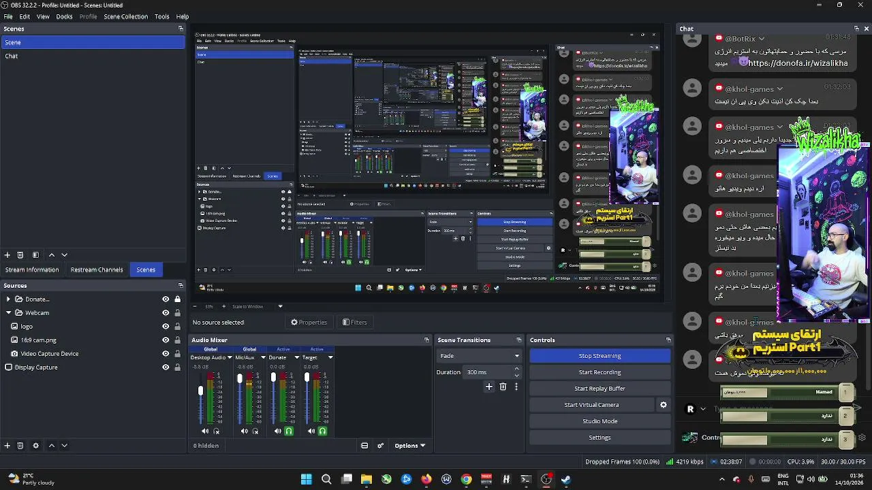Image resolution: width=872 pixels, height=490 pixels.
Task: Unlock the Donate source lock
Action: point(177,299)
